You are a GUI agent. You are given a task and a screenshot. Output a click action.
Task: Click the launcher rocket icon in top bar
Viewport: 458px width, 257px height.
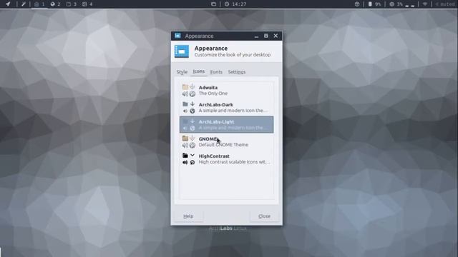8,4
